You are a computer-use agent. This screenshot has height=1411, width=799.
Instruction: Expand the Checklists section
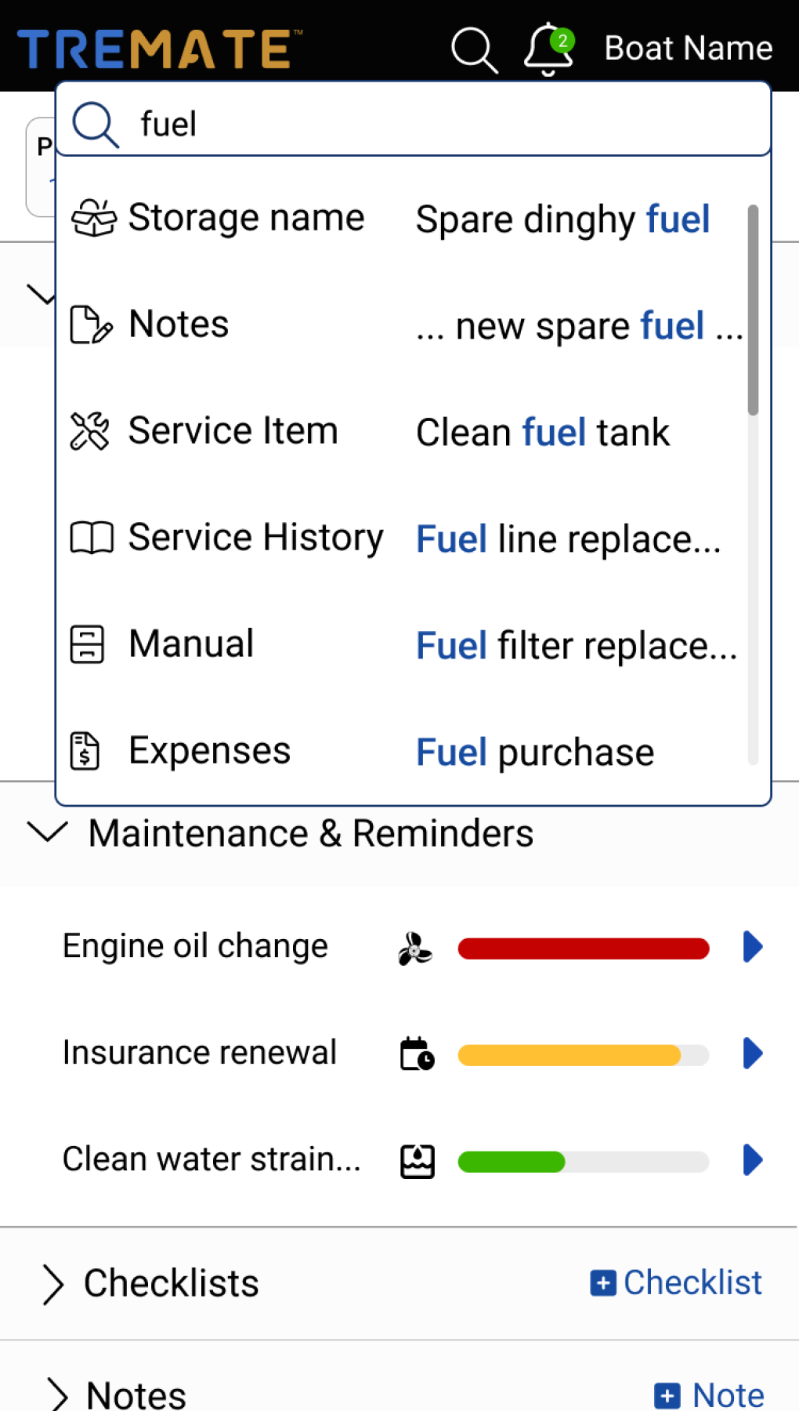(52, 1284)
